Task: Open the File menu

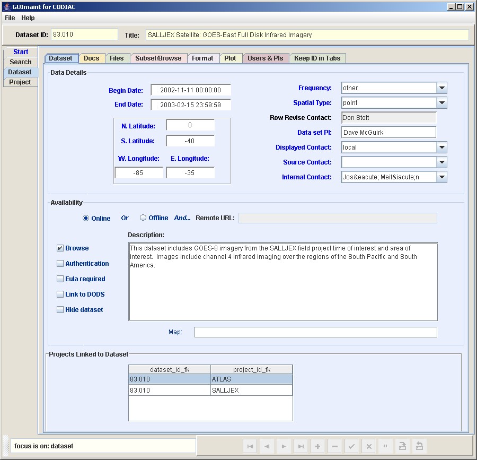Action: tap(10, 18)
